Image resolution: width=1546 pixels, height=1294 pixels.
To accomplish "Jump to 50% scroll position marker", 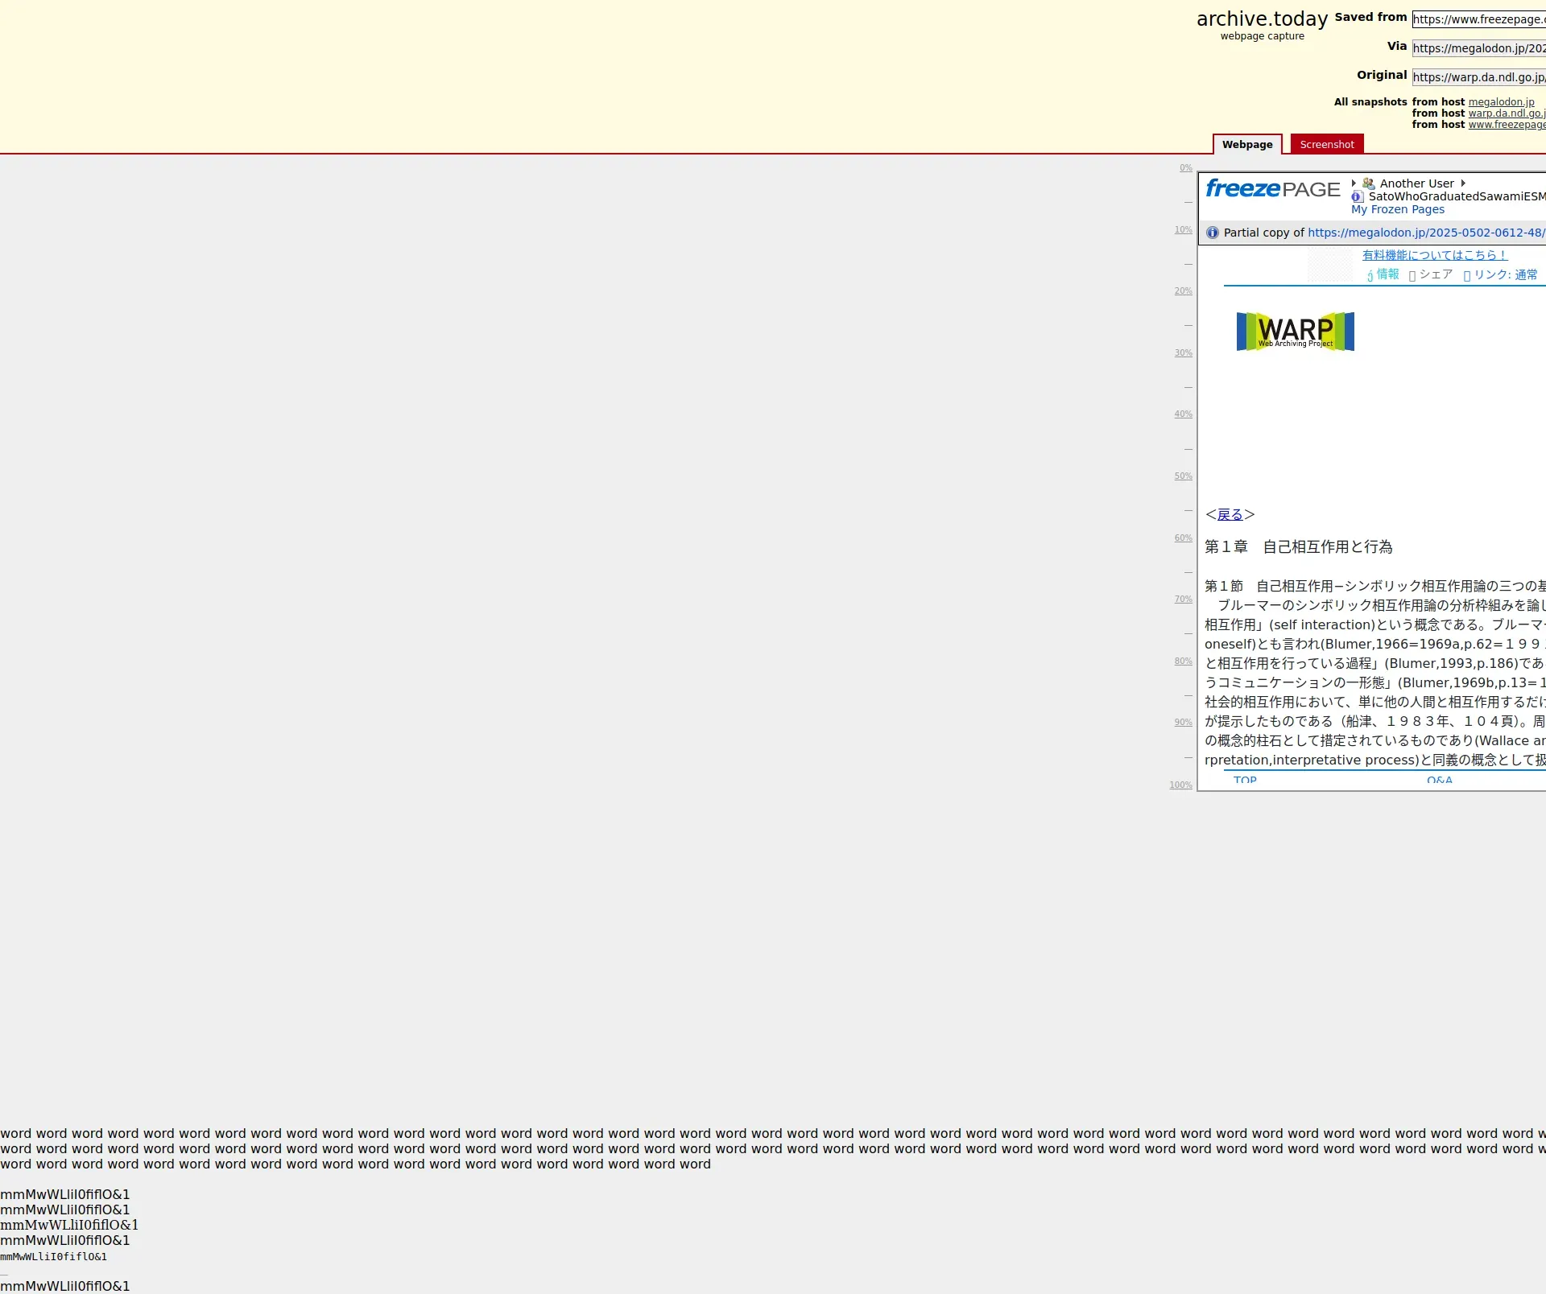I will click(x=1183, y=476).
